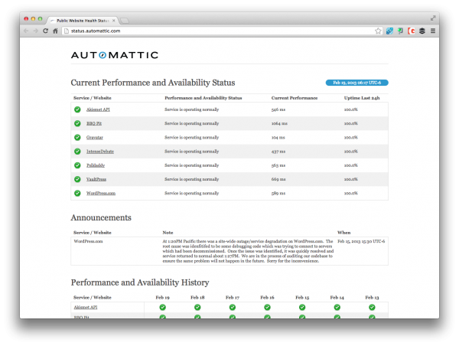Open the Polldaddy link
The width and height of the screenshot is (459, 346).
pyautogui.click(x=96, y=165)
